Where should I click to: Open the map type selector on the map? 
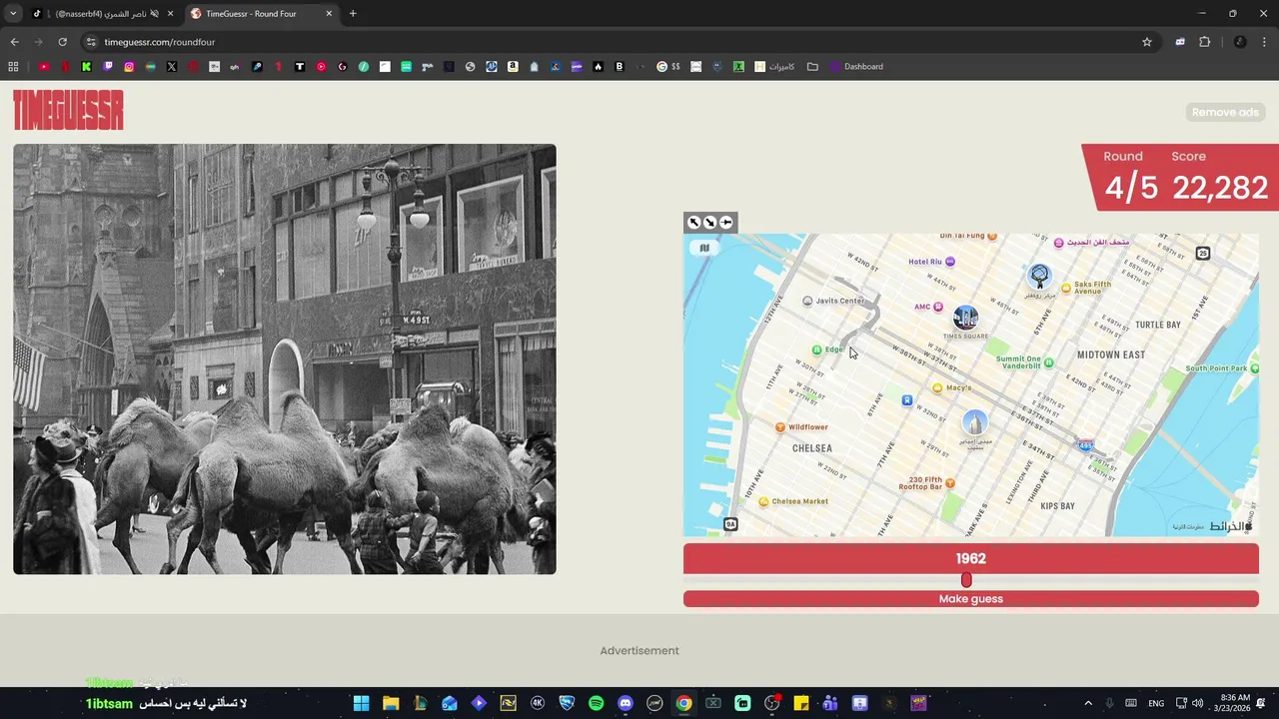coord(704,248)
